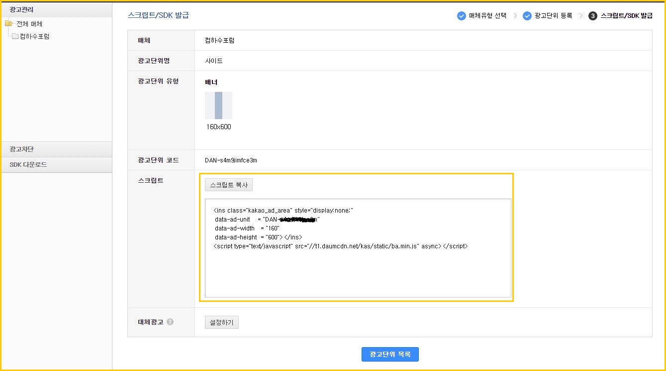Click the 배너 ad type label

(211, 82)
